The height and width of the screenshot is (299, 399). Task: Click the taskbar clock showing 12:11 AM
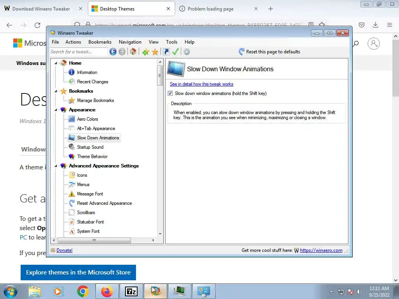[379, 292]
